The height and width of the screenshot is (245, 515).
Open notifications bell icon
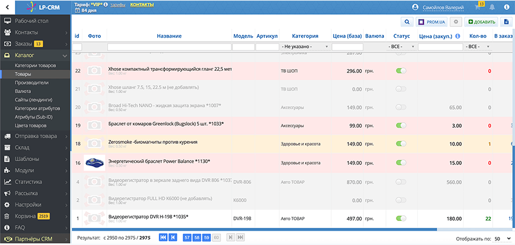coord(492,7)
